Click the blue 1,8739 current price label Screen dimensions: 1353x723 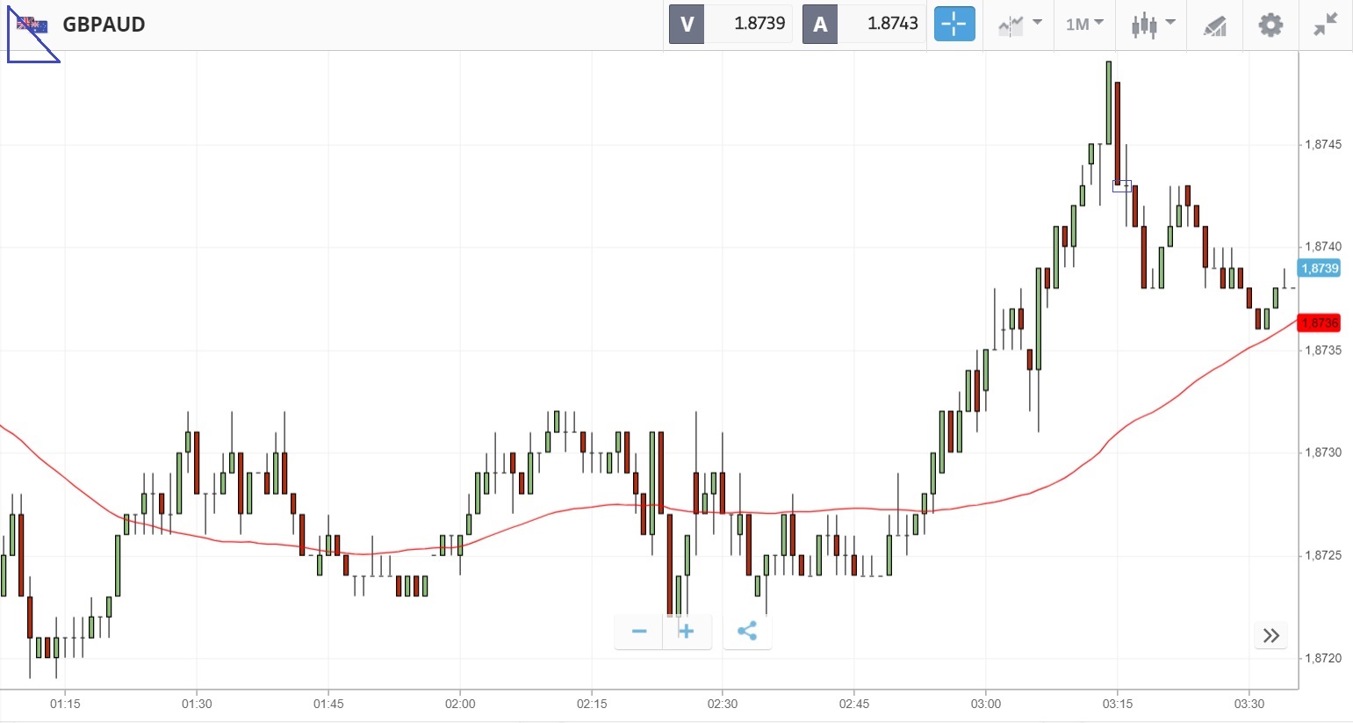(x=1320, y=269)
